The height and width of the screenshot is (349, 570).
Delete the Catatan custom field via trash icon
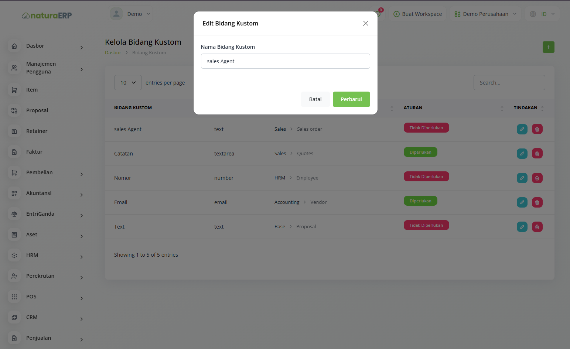pyautogui.click(x=537, y=154)
